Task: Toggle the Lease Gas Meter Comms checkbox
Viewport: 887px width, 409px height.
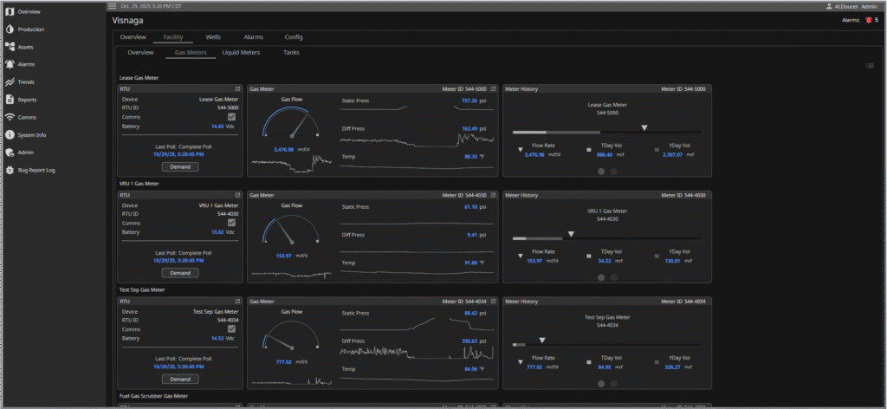Action: coord(231,116)
